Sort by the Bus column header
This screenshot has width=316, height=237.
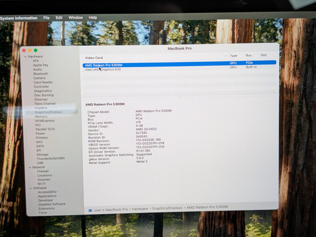pos(248,55)
